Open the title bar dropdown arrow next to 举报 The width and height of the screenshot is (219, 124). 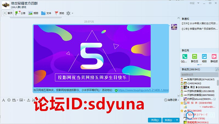198,3
